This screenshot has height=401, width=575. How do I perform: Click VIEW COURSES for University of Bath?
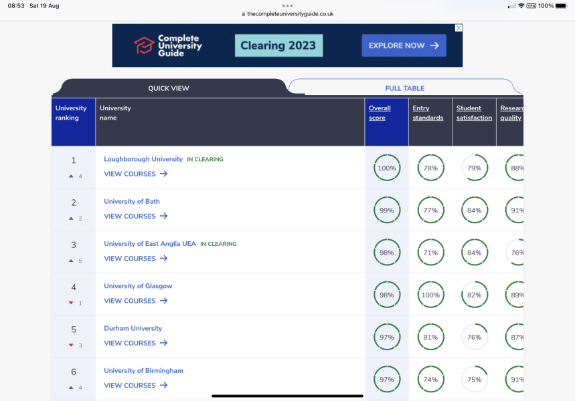point(136,216)
